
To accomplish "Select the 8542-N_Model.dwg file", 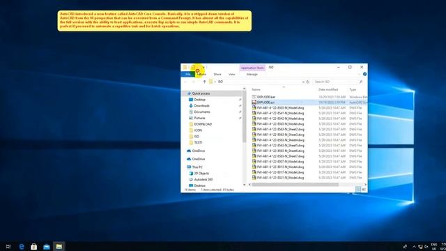I will [280, 119].
